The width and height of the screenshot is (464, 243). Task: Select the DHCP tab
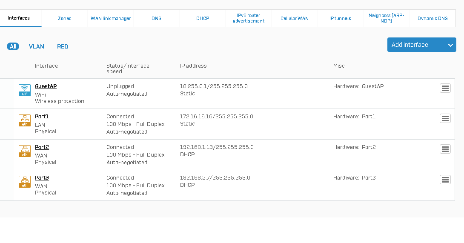203,18
